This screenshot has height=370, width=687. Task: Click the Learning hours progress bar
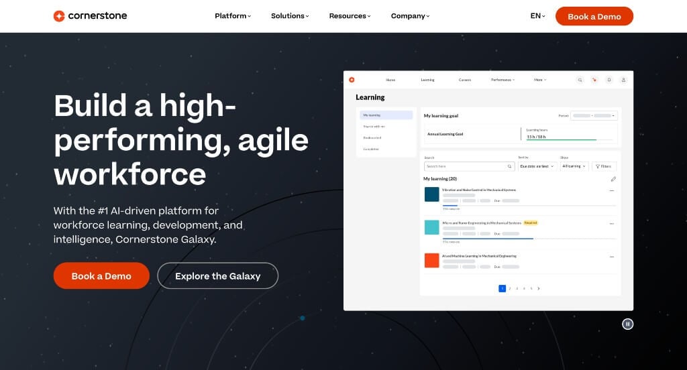click(x=569, y=139)
